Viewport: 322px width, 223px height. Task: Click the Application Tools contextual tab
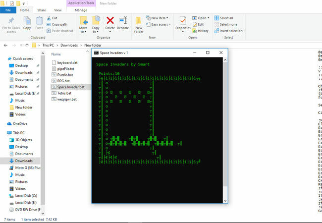[x=81, y=3]
